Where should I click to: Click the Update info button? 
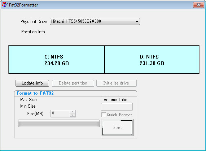coord(32,83)
